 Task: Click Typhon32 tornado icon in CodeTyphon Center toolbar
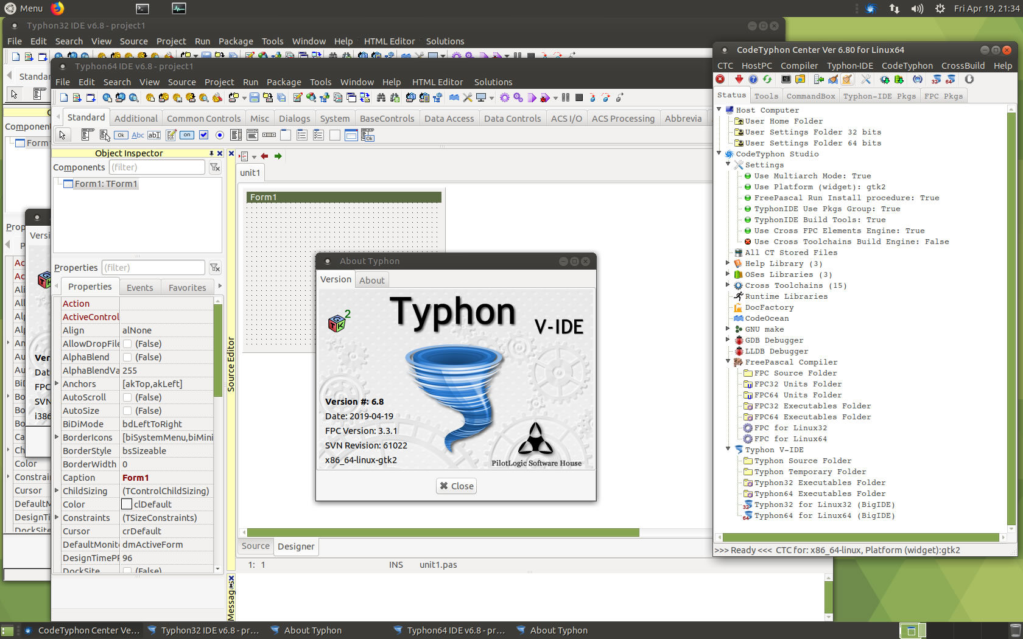pos(935,79)
